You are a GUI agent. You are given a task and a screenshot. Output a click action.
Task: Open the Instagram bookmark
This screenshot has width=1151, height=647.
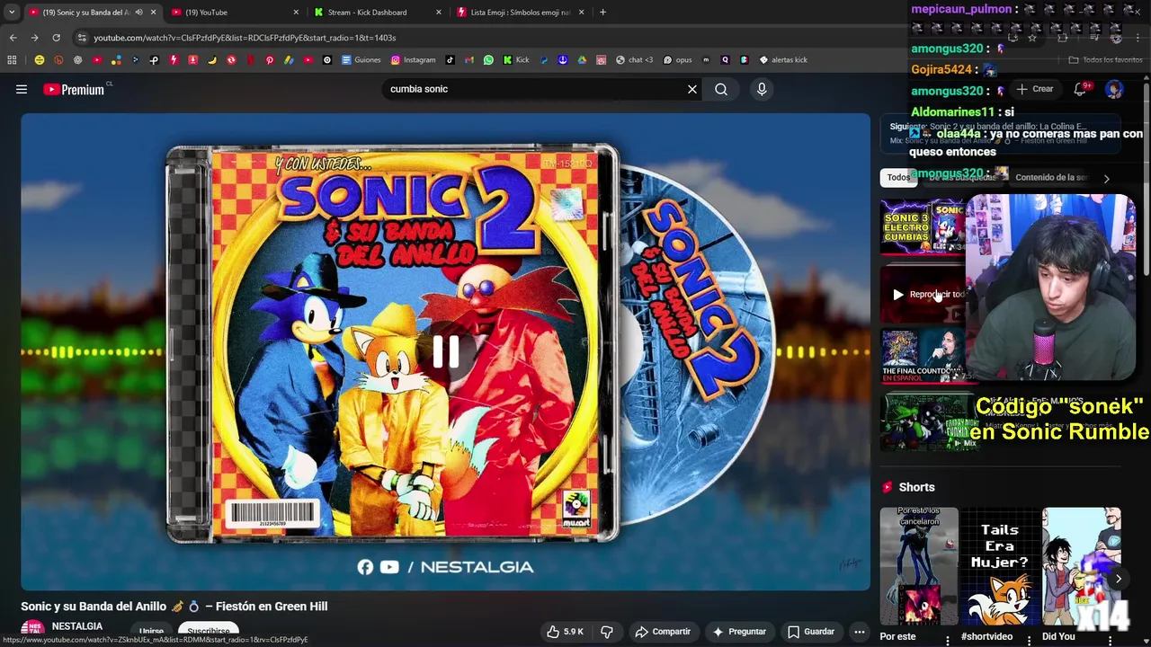click(413, 60)
